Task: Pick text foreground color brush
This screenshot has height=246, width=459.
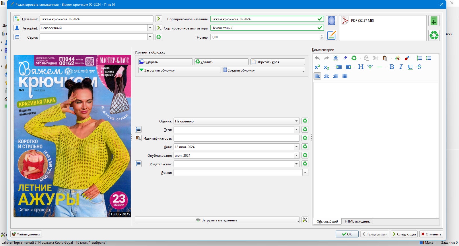Action: click(407, 58)
